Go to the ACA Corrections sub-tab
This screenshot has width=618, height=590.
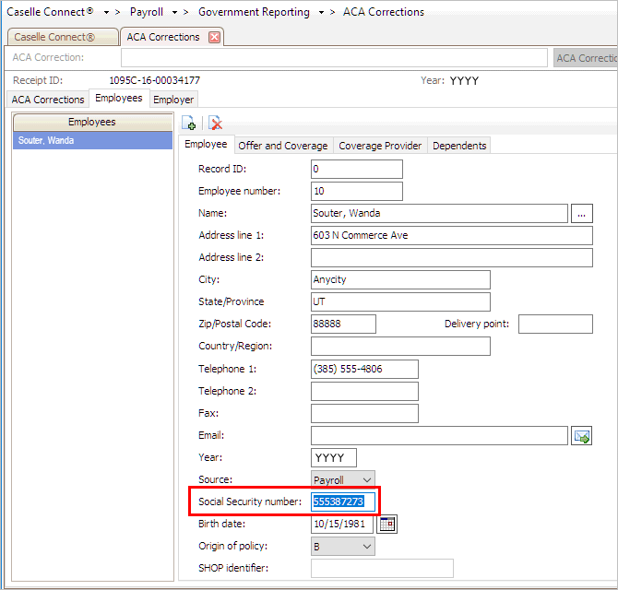point(47,100)
